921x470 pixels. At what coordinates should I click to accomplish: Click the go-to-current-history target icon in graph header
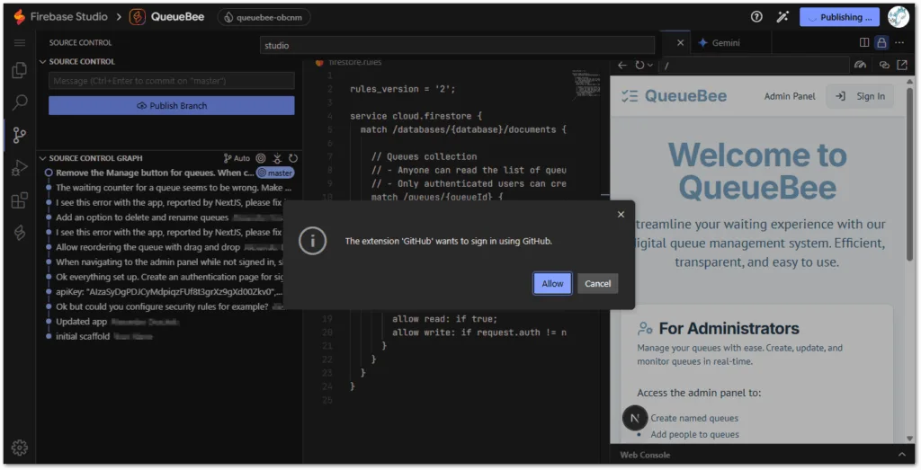coord(261,158)
